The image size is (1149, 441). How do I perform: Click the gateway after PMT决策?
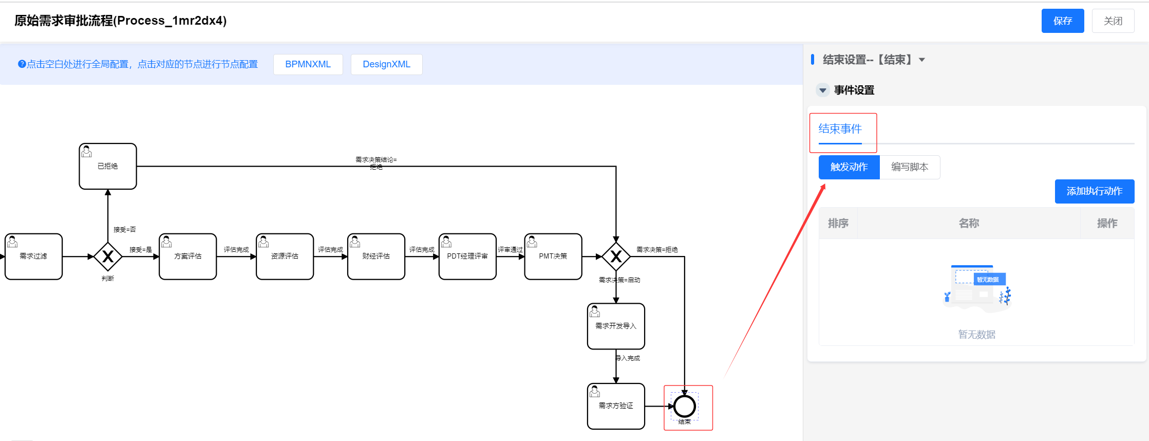click(x=616, y=256)
